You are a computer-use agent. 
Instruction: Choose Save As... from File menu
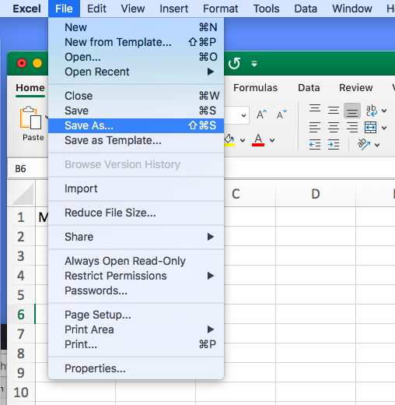coord(136,125)
